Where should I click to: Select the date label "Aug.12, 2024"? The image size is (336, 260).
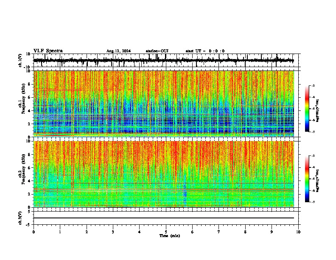[x=118, y=51]
